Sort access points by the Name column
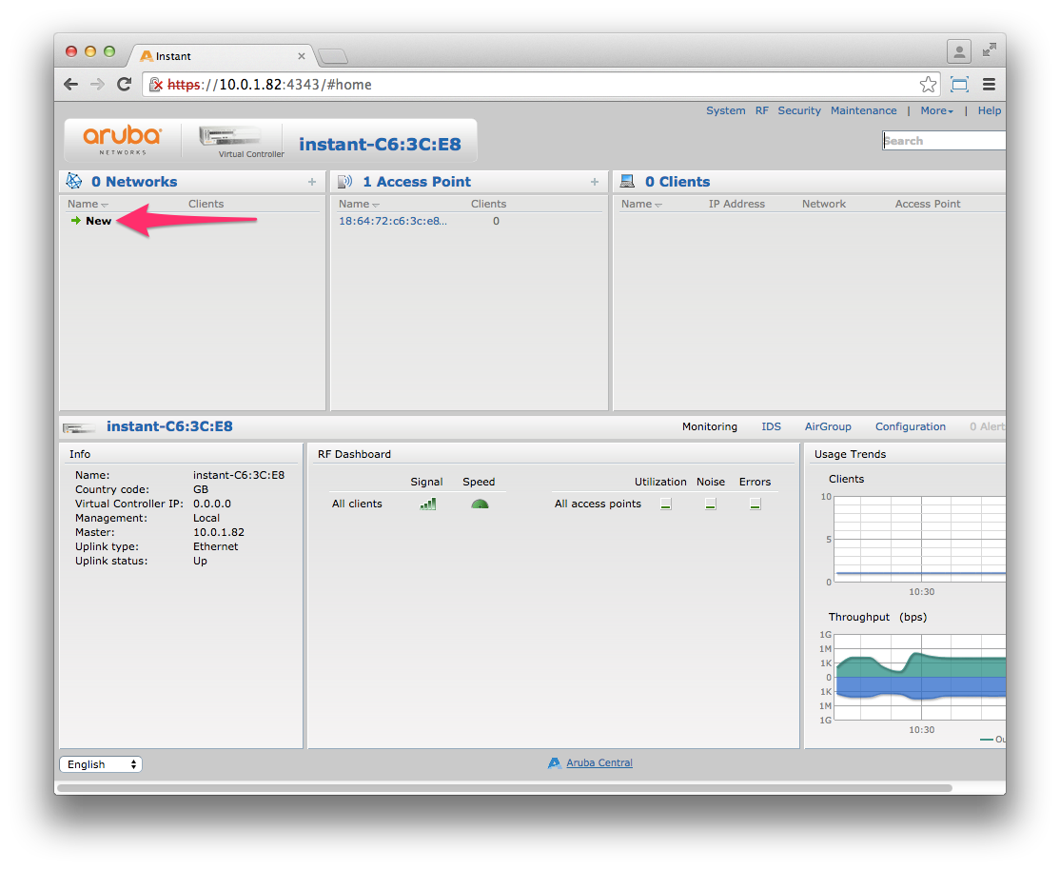Image resolution: width=1060 pixels, height=870 pixels. coord(359,204)
